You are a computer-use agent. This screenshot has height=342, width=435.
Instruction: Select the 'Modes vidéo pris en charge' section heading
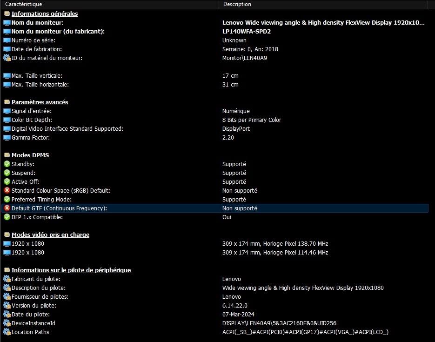point(51,235)
